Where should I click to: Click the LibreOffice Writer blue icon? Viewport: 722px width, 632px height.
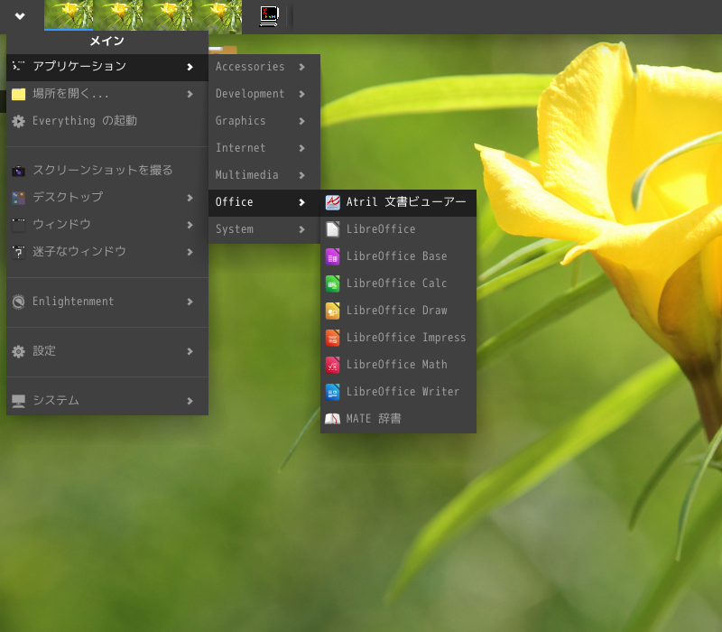pyautogui.click(x=332, y=392)
